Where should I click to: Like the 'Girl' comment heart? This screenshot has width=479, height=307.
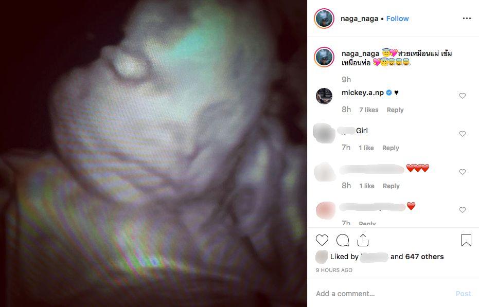pos(463,134)
